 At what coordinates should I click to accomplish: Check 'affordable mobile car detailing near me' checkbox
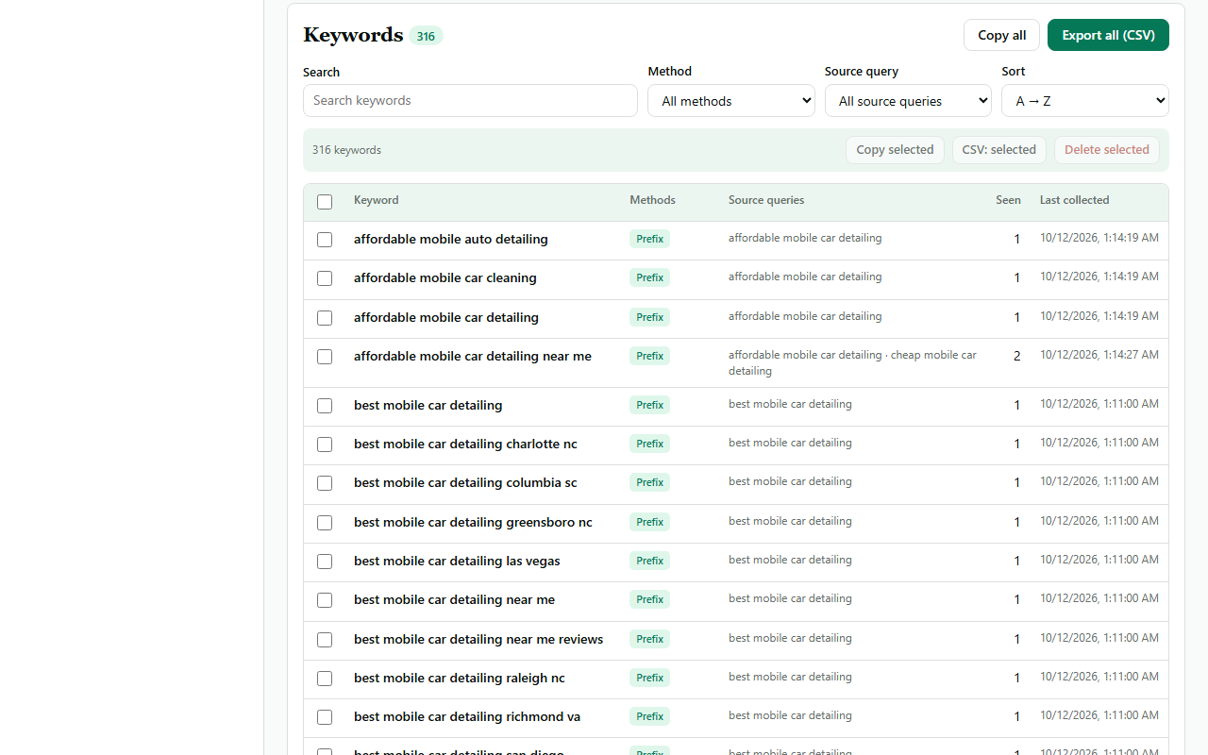click(325, 357)
